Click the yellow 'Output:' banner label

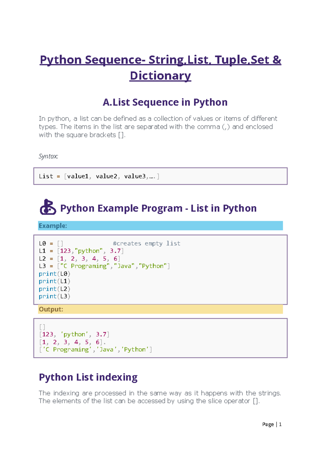(x=51, y=309)
